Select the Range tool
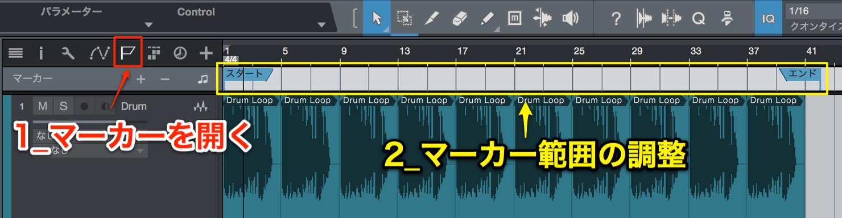 click(x=405, y=19)
